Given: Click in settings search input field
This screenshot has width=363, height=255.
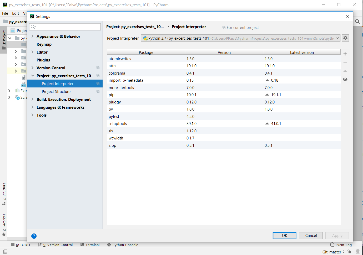Looking at the screenshot, I should 65,27.
